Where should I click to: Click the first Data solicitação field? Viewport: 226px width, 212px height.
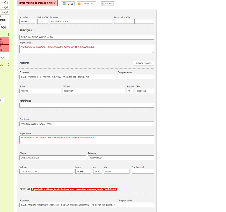[124, 22]
